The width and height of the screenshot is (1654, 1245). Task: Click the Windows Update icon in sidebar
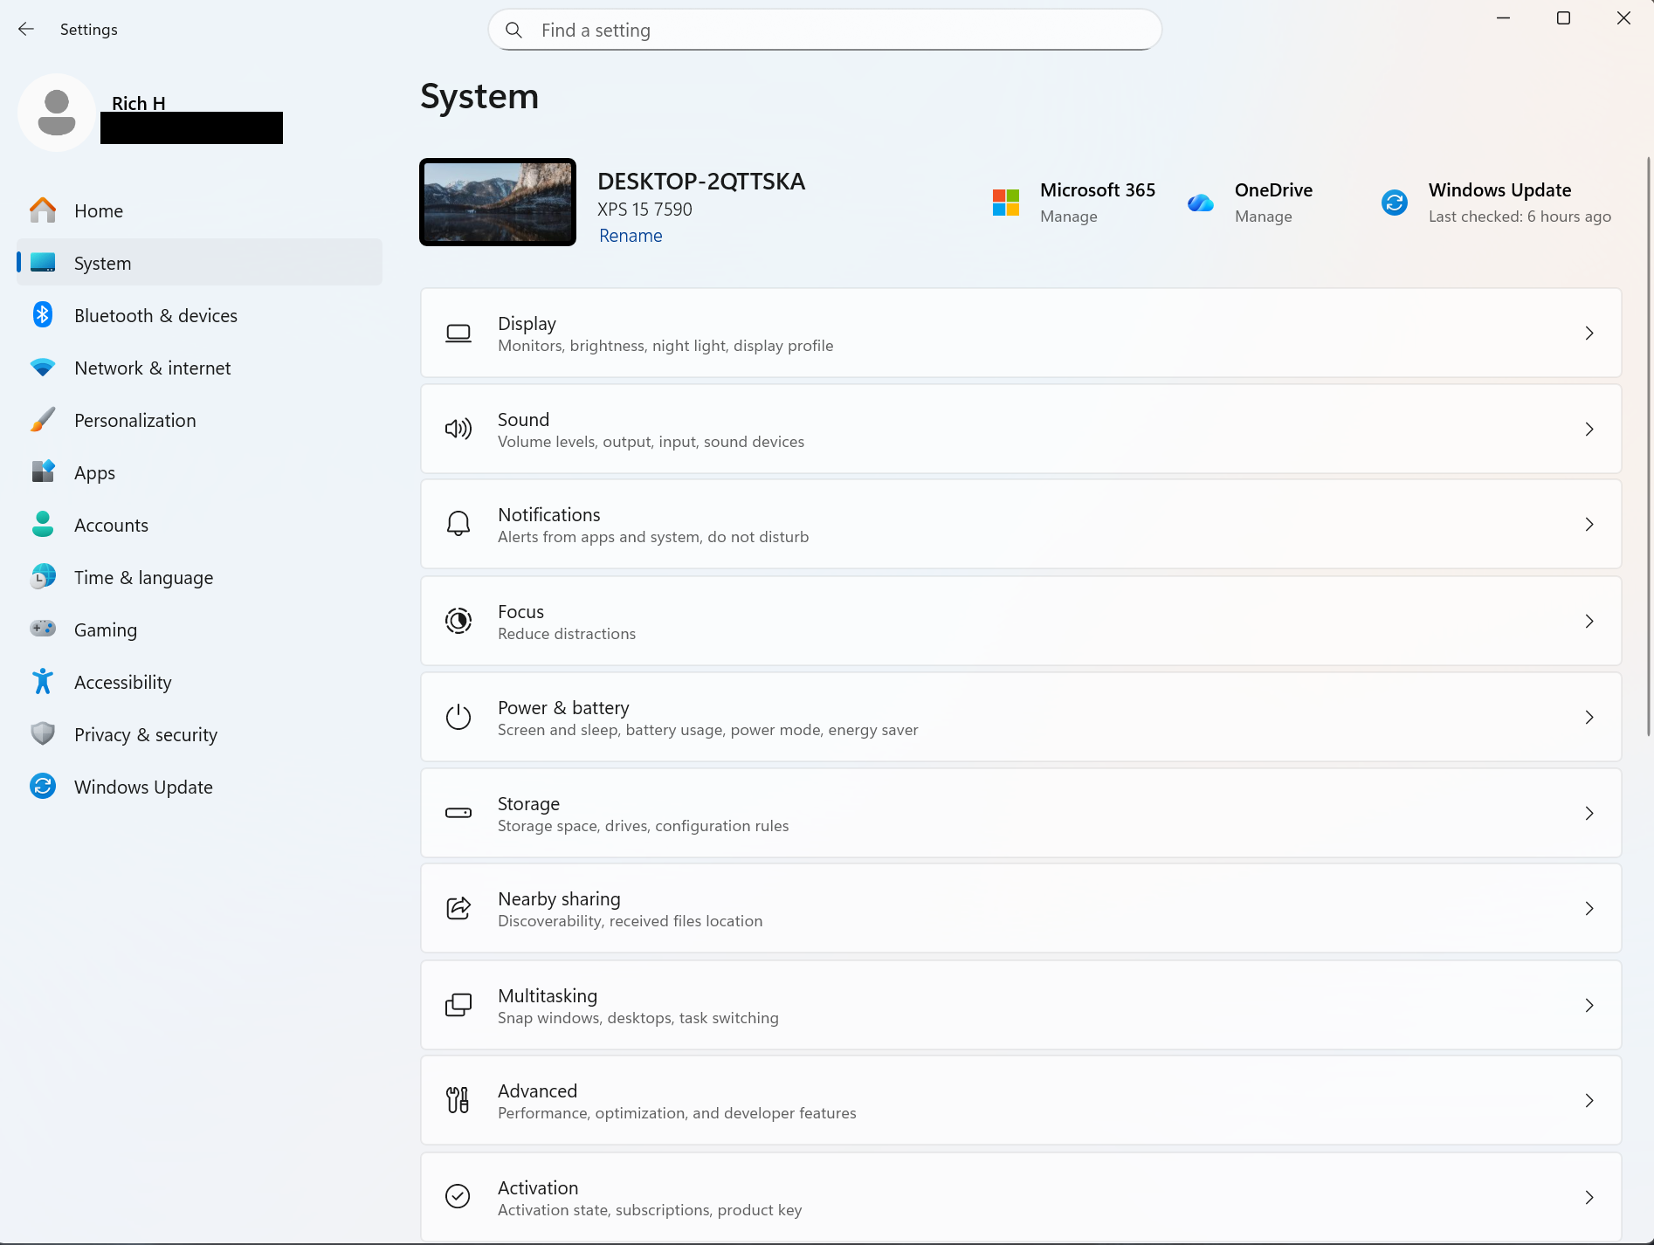point(43,787)
